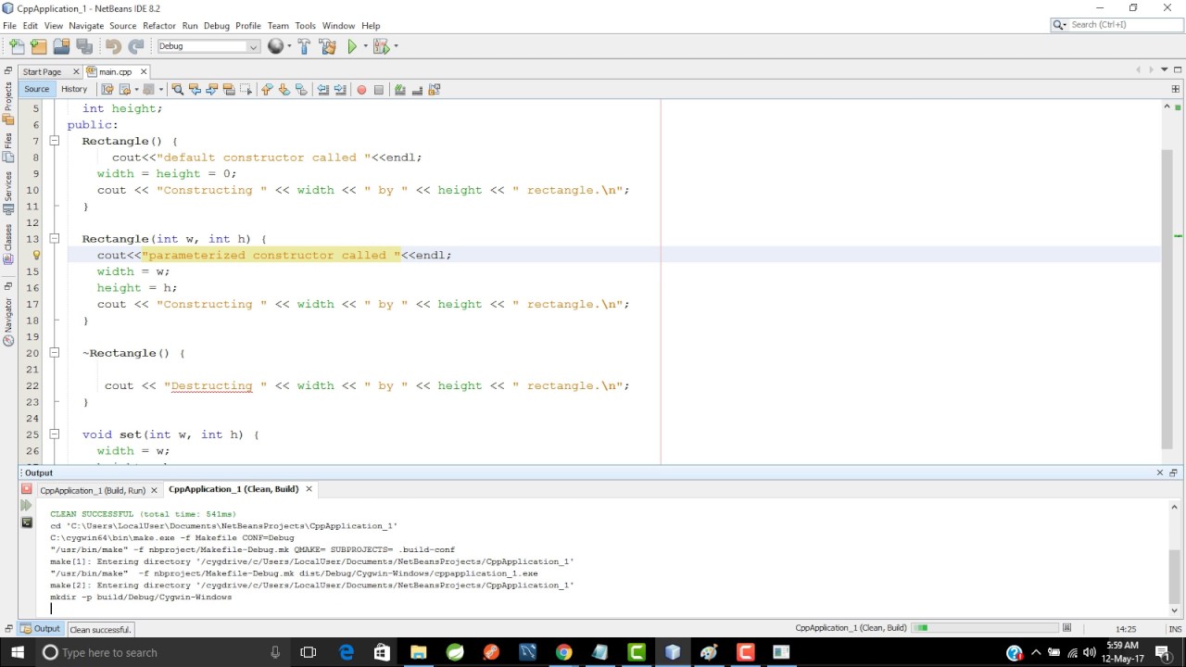Open the File menu
1186x667 pixels.
coord(9,26)
